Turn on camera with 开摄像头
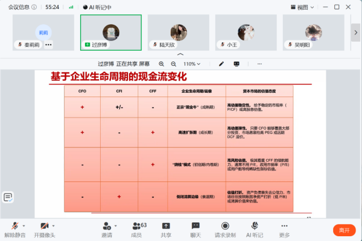362x241 pixels. coord(44,230)
